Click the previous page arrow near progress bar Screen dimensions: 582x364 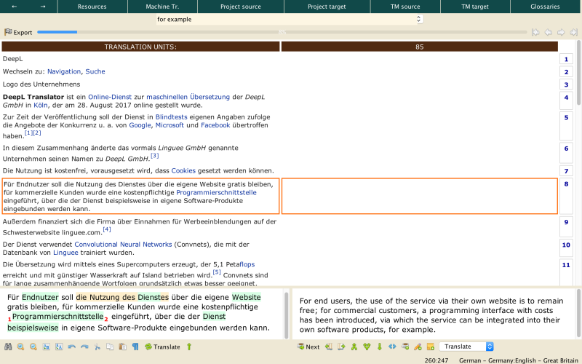point(549,32)
